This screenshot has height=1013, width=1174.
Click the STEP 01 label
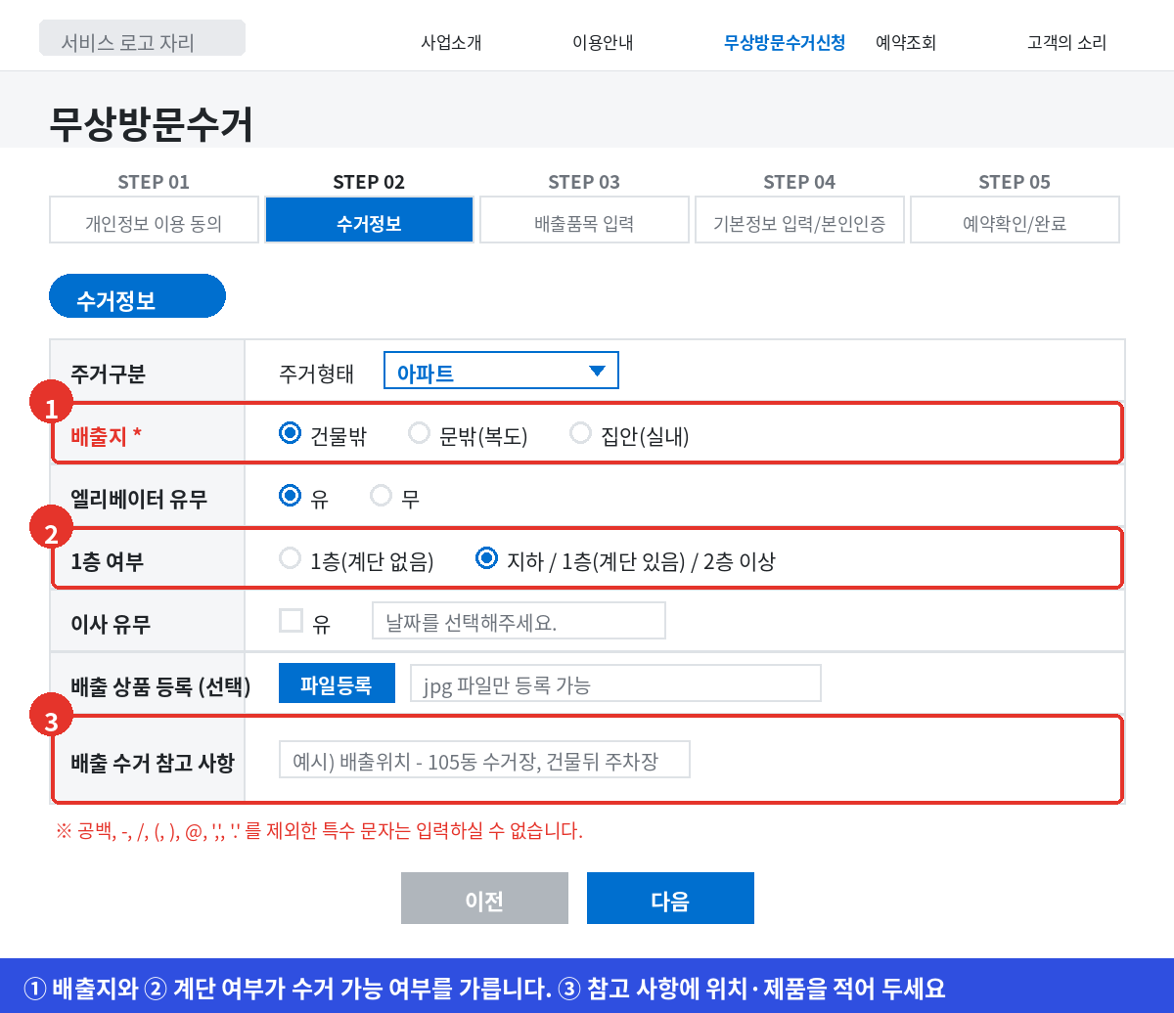[154, 182]
